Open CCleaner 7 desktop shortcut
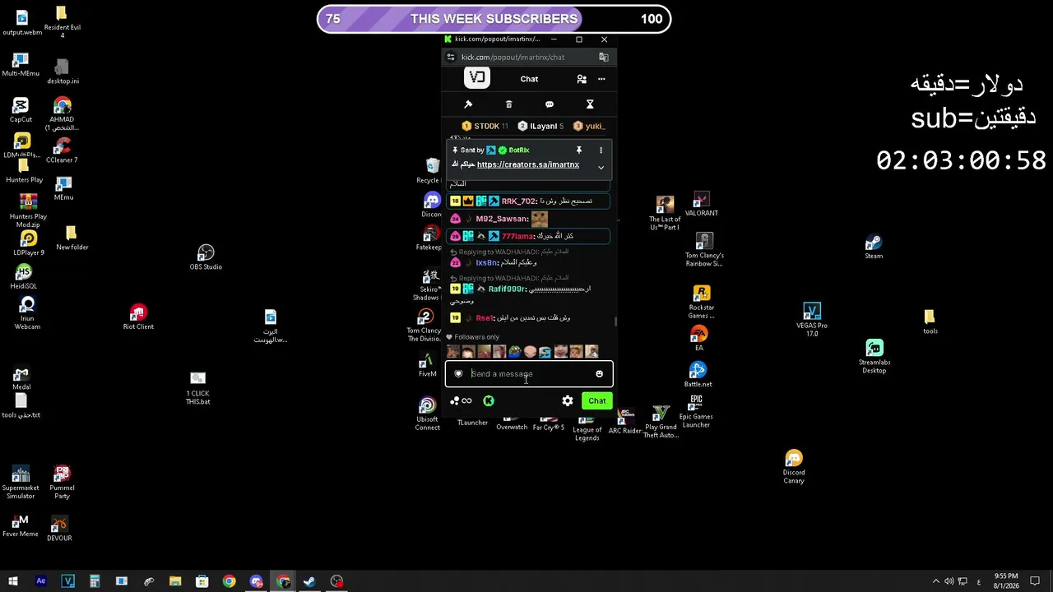The image size is (1053, 592). [x=62, y=150]
